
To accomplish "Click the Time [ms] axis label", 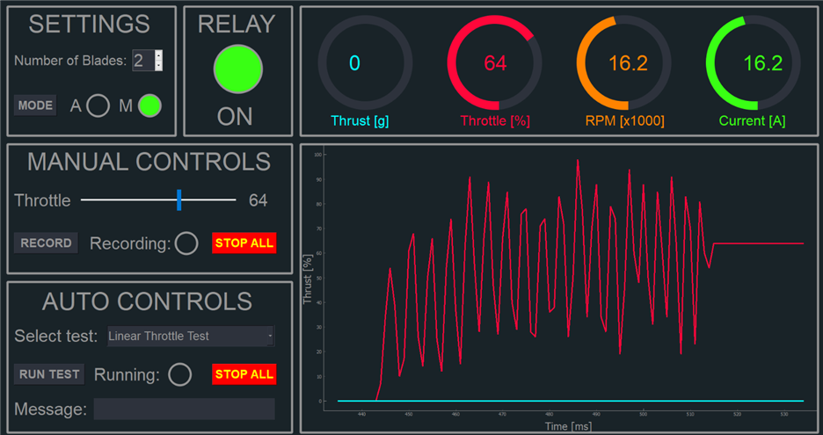I will pos(568,426).
